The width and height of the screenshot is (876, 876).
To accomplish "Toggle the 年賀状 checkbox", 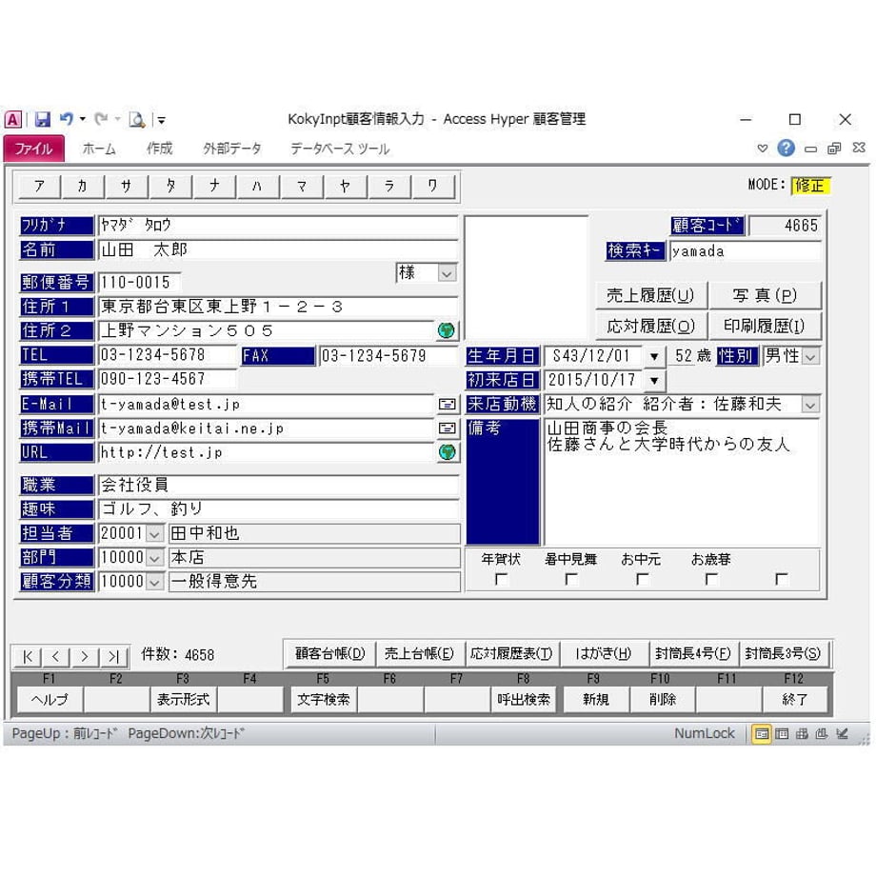I will click(x=502, y=579).
